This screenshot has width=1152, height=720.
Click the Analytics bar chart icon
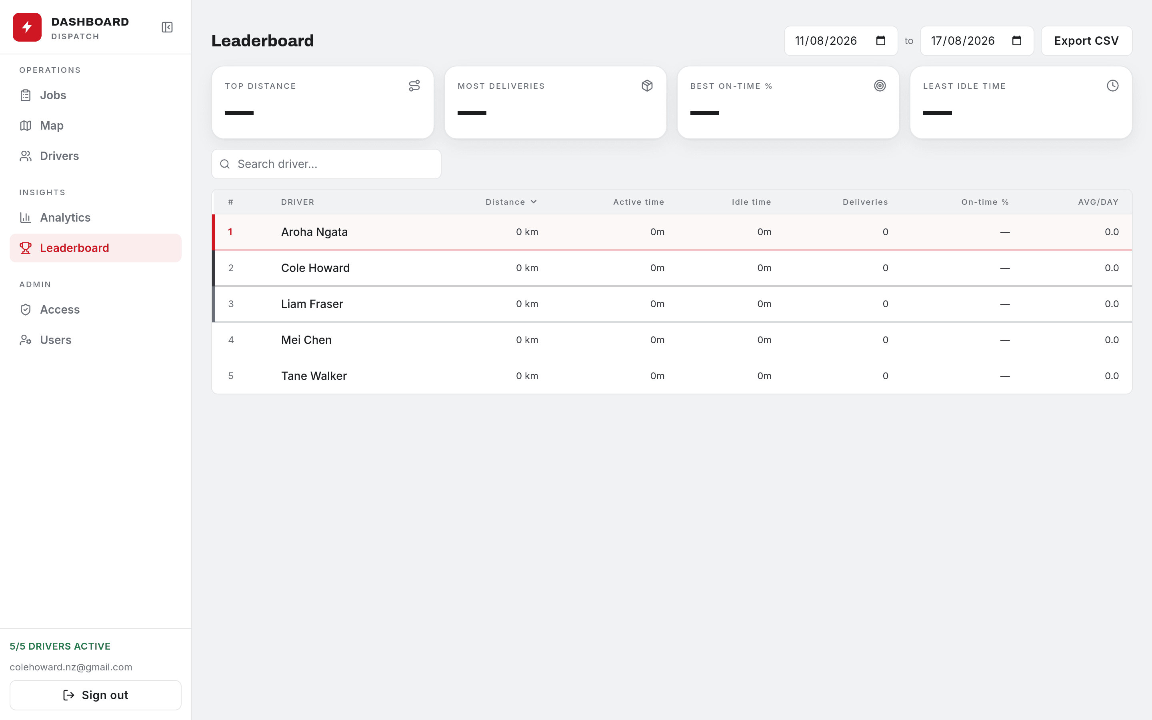coord(26,218)
